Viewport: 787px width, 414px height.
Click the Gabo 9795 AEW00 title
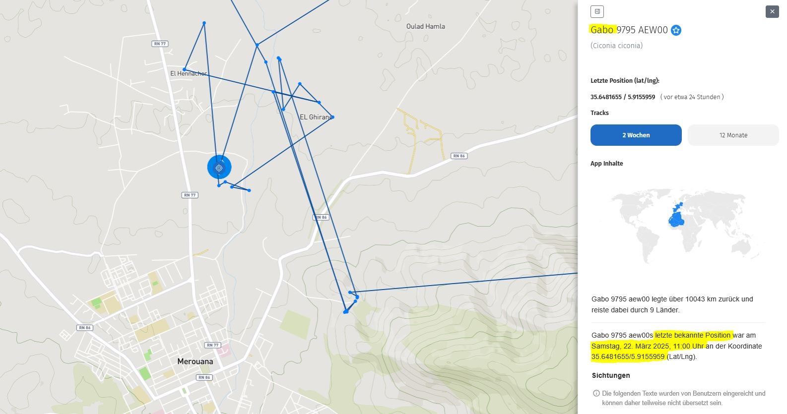point(629,30)
